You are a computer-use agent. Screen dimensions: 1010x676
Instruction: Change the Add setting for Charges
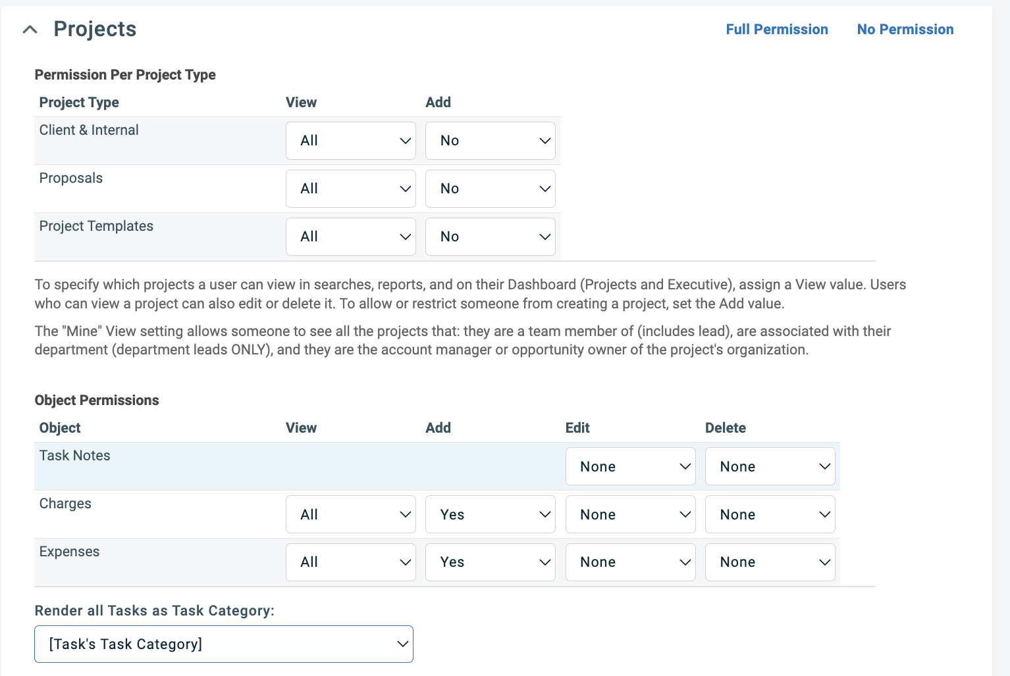(490, 514)
